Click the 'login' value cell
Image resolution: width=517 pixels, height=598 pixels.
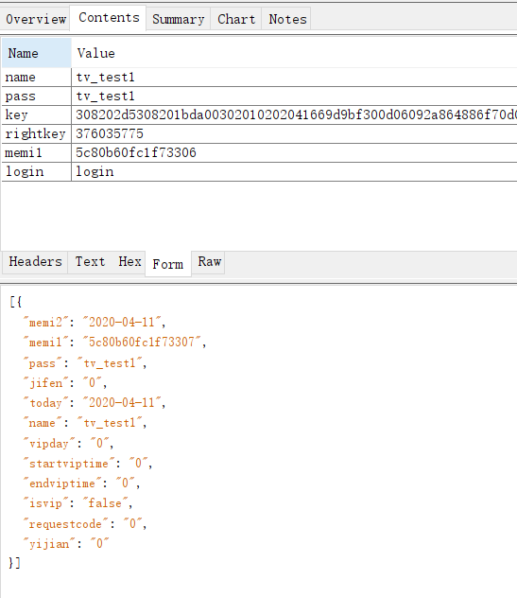[294, 171]
